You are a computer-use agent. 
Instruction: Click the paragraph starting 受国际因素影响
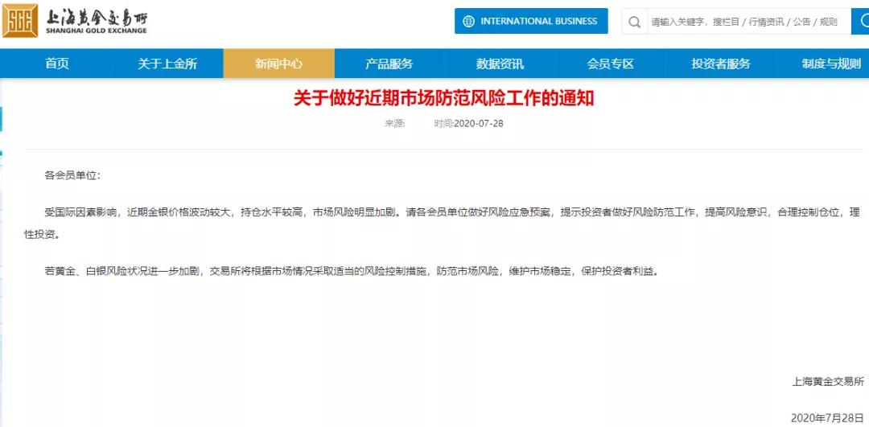pyautogui.click(x=442, y=224)
